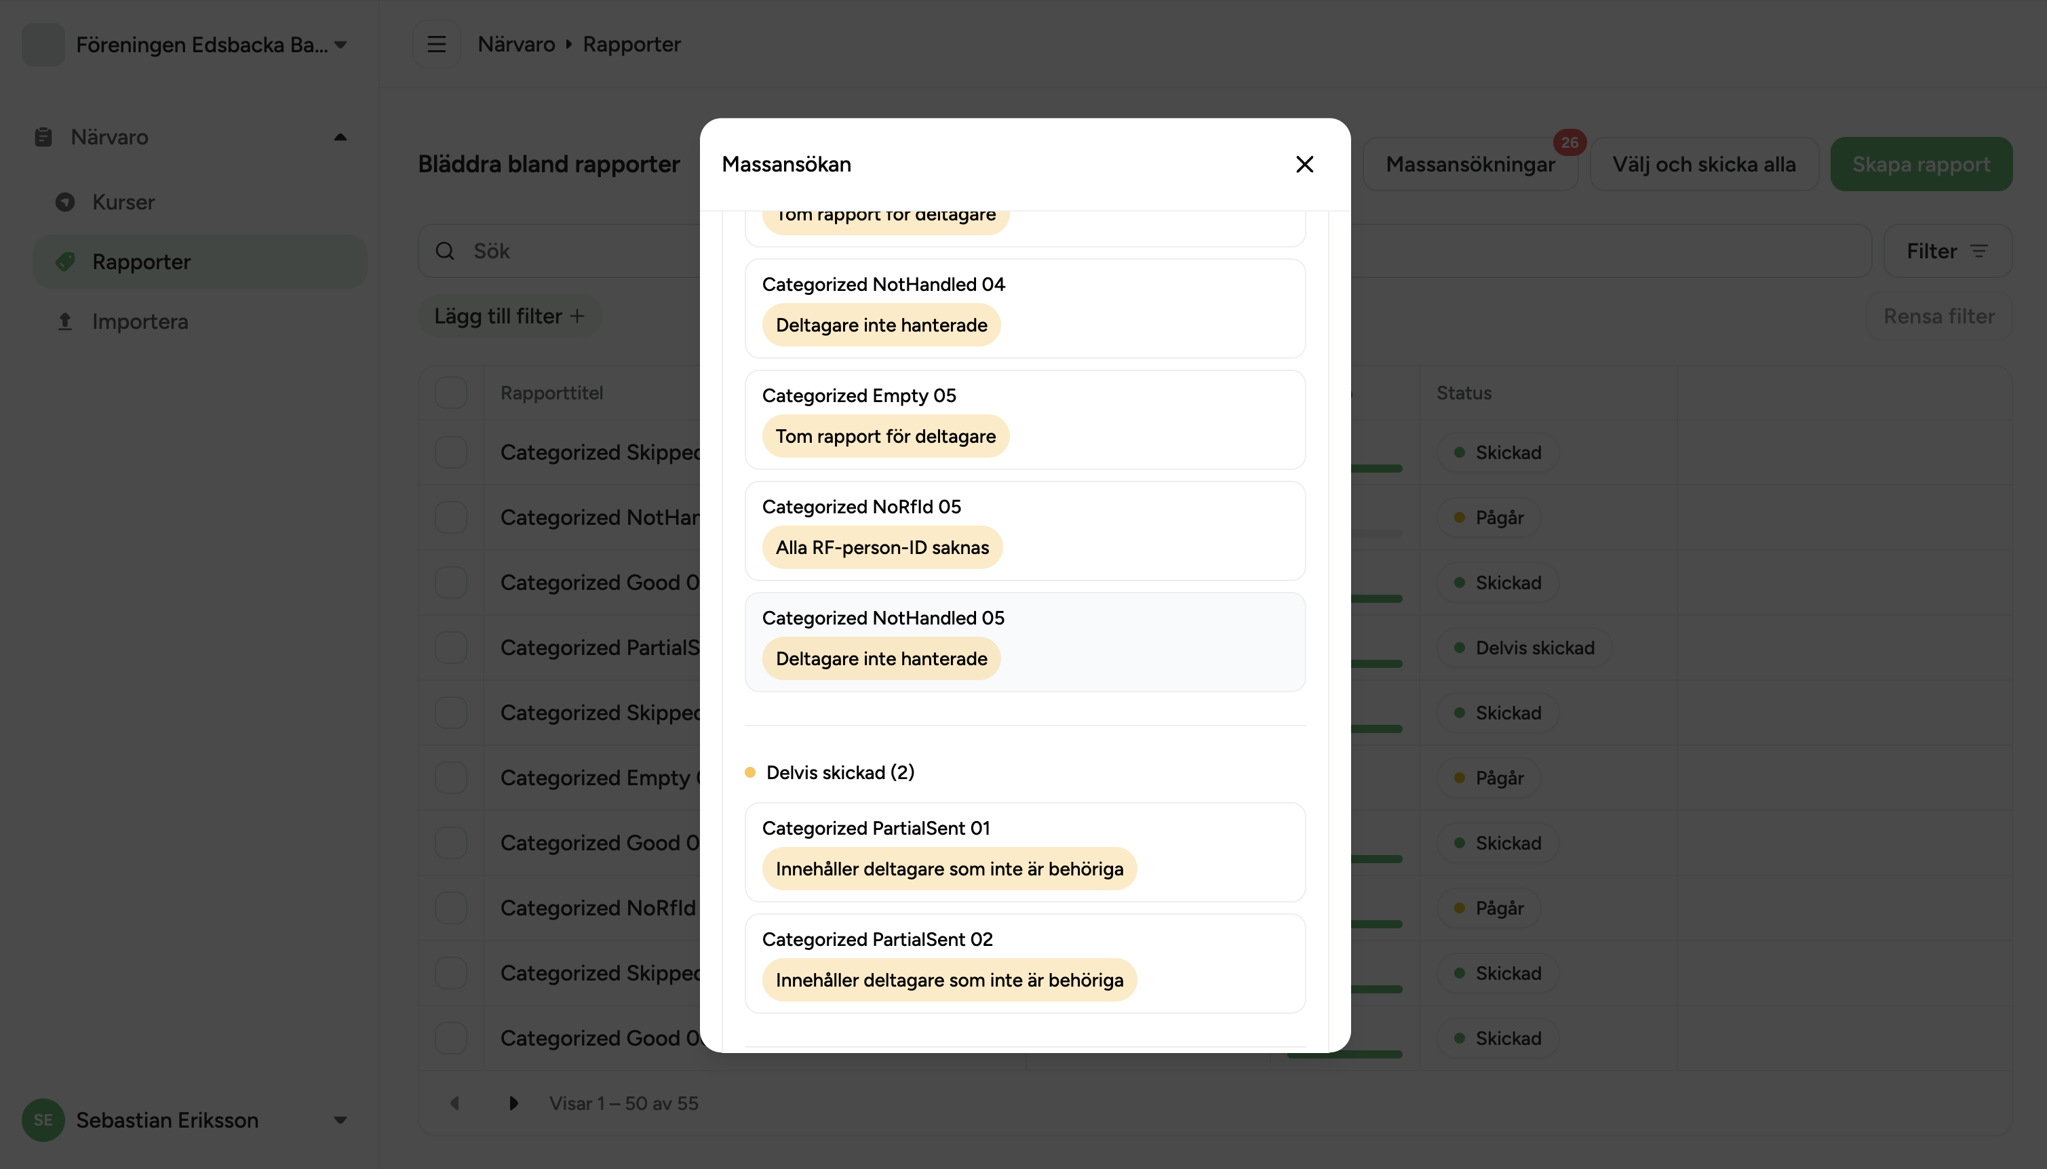Click the Bläddra bland rapporter heading
This screenshot has height=1169, width=2047.
click(x=549, y=164)
